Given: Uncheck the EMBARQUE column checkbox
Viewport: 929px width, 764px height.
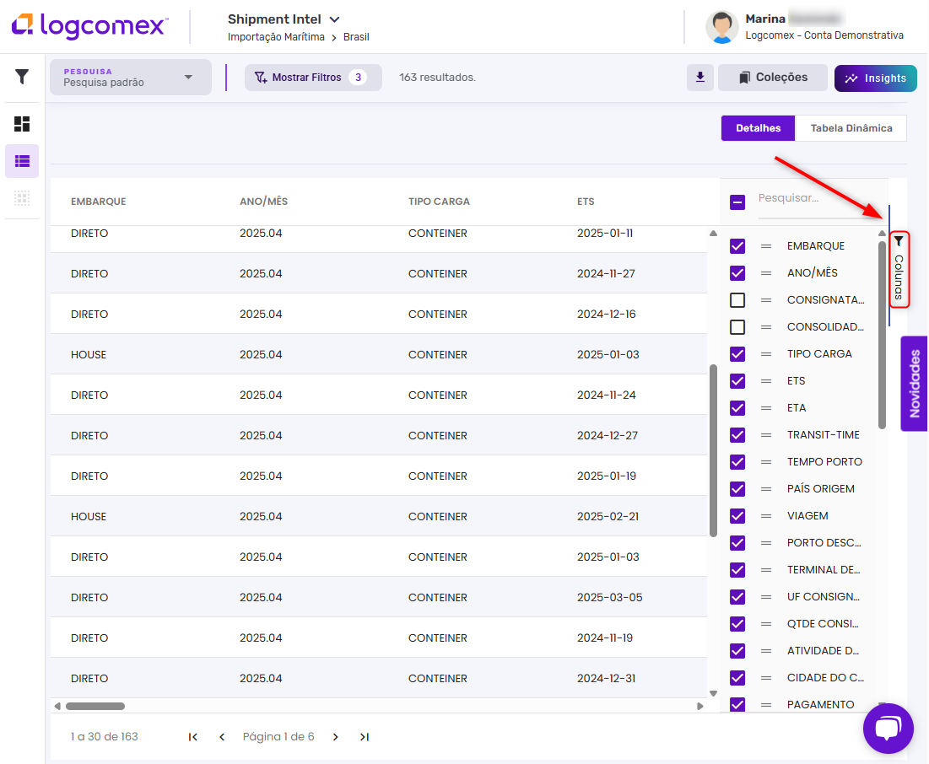Looking at the screenshot, I should (x=737, y=246).
